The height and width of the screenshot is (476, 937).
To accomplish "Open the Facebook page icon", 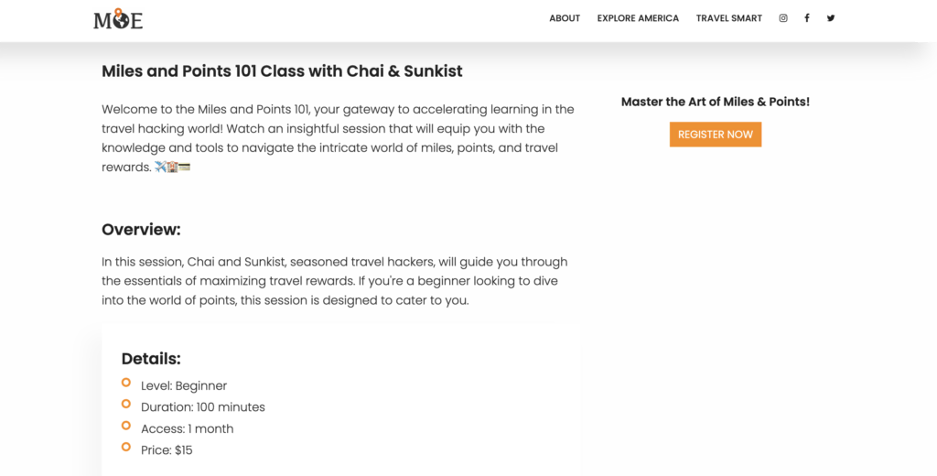I will [x=807, y=18].
